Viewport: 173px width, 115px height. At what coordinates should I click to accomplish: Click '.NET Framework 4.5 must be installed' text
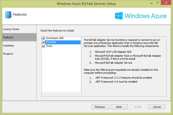pyautogui.click(x=116, y=82)
